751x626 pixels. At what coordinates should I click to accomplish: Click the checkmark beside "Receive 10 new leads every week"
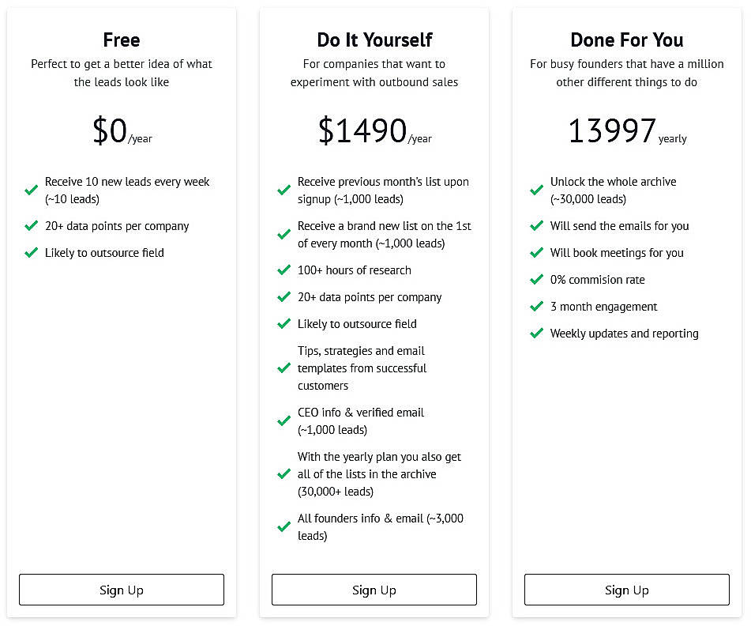pyautogui.click(x=31, y=190)
